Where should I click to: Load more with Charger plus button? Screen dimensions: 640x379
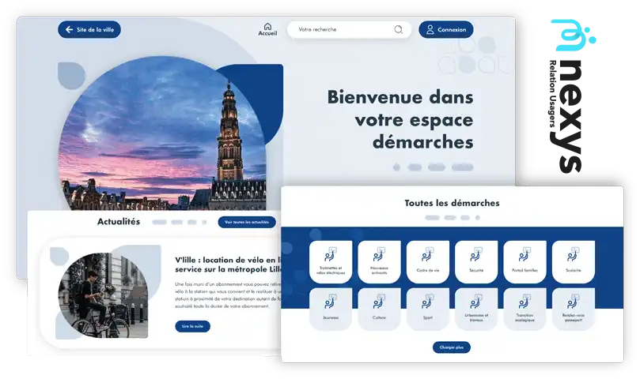coord(452,347)
